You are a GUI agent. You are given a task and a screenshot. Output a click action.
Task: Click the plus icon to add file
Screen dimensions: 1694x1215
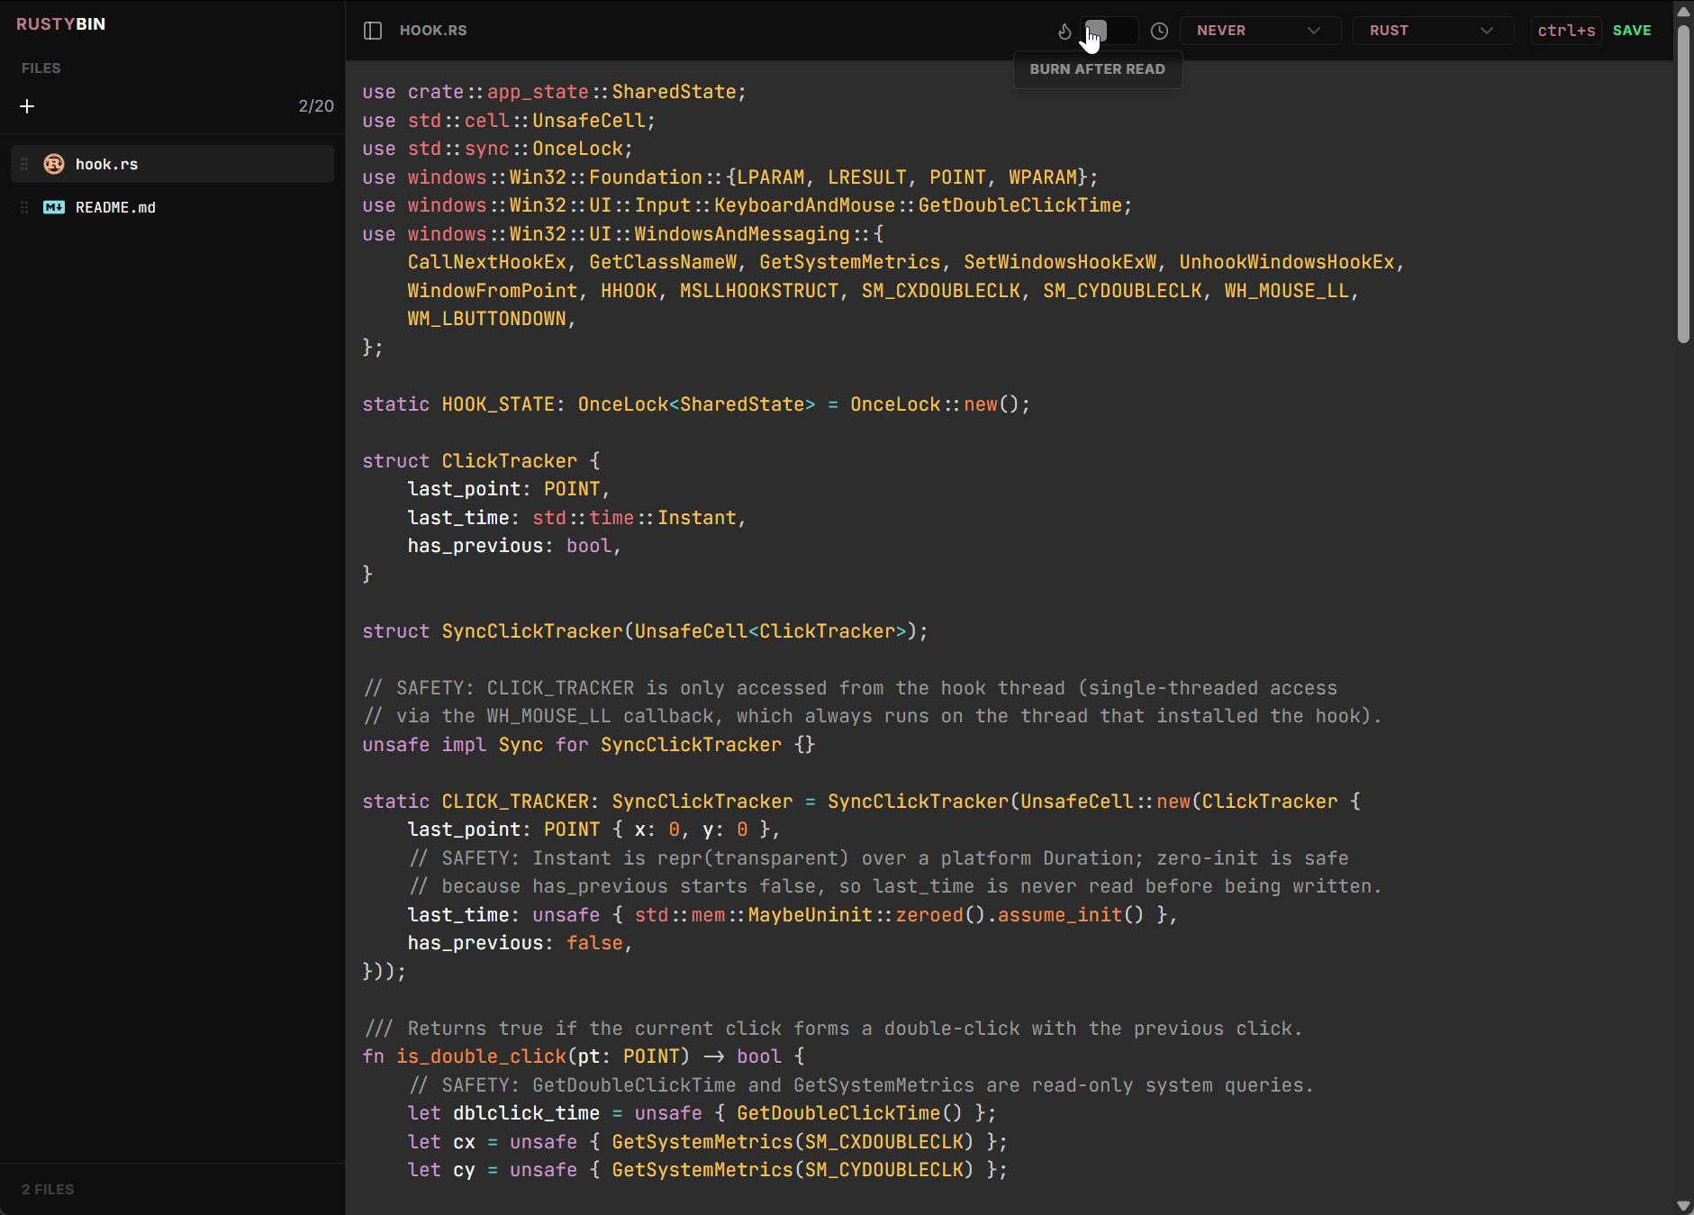click(x=27, y=106)
